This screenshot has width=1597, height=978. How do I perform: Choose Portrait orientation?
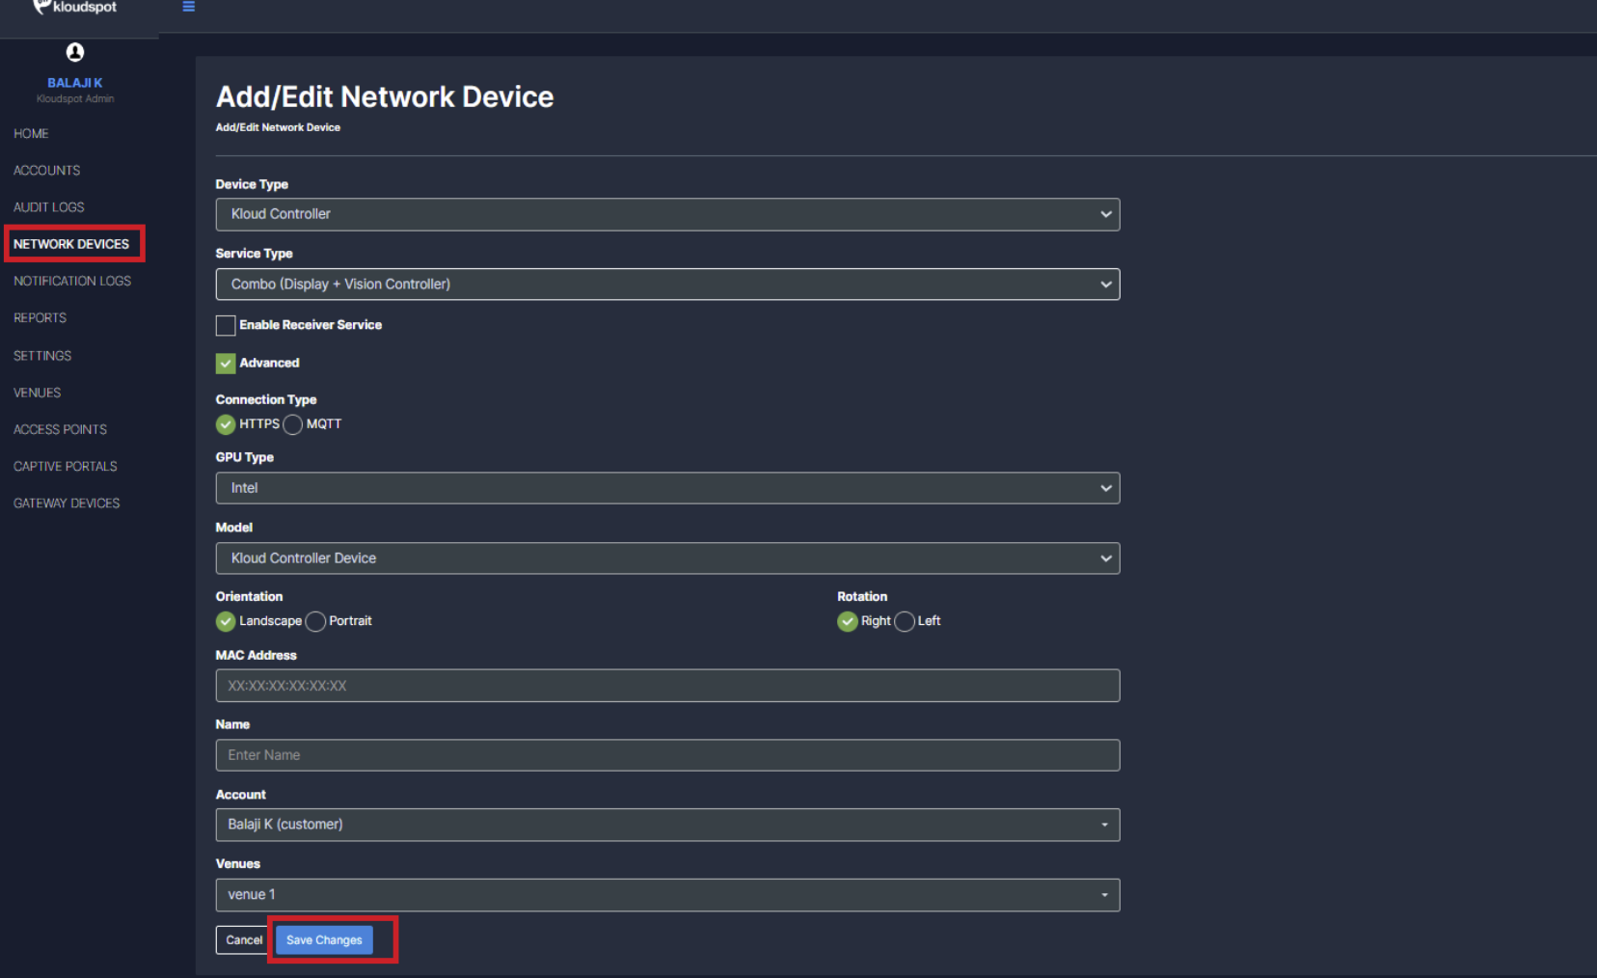tap(315, 622)
